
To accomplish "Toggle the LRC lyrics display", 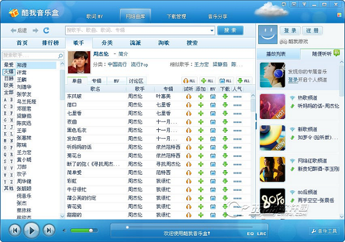I will (262, 234).
